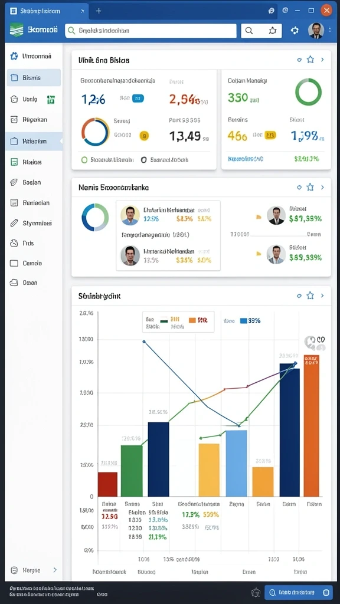Open settings gear icon in blue header
The image size is (340, 604).
click(295, 31)
